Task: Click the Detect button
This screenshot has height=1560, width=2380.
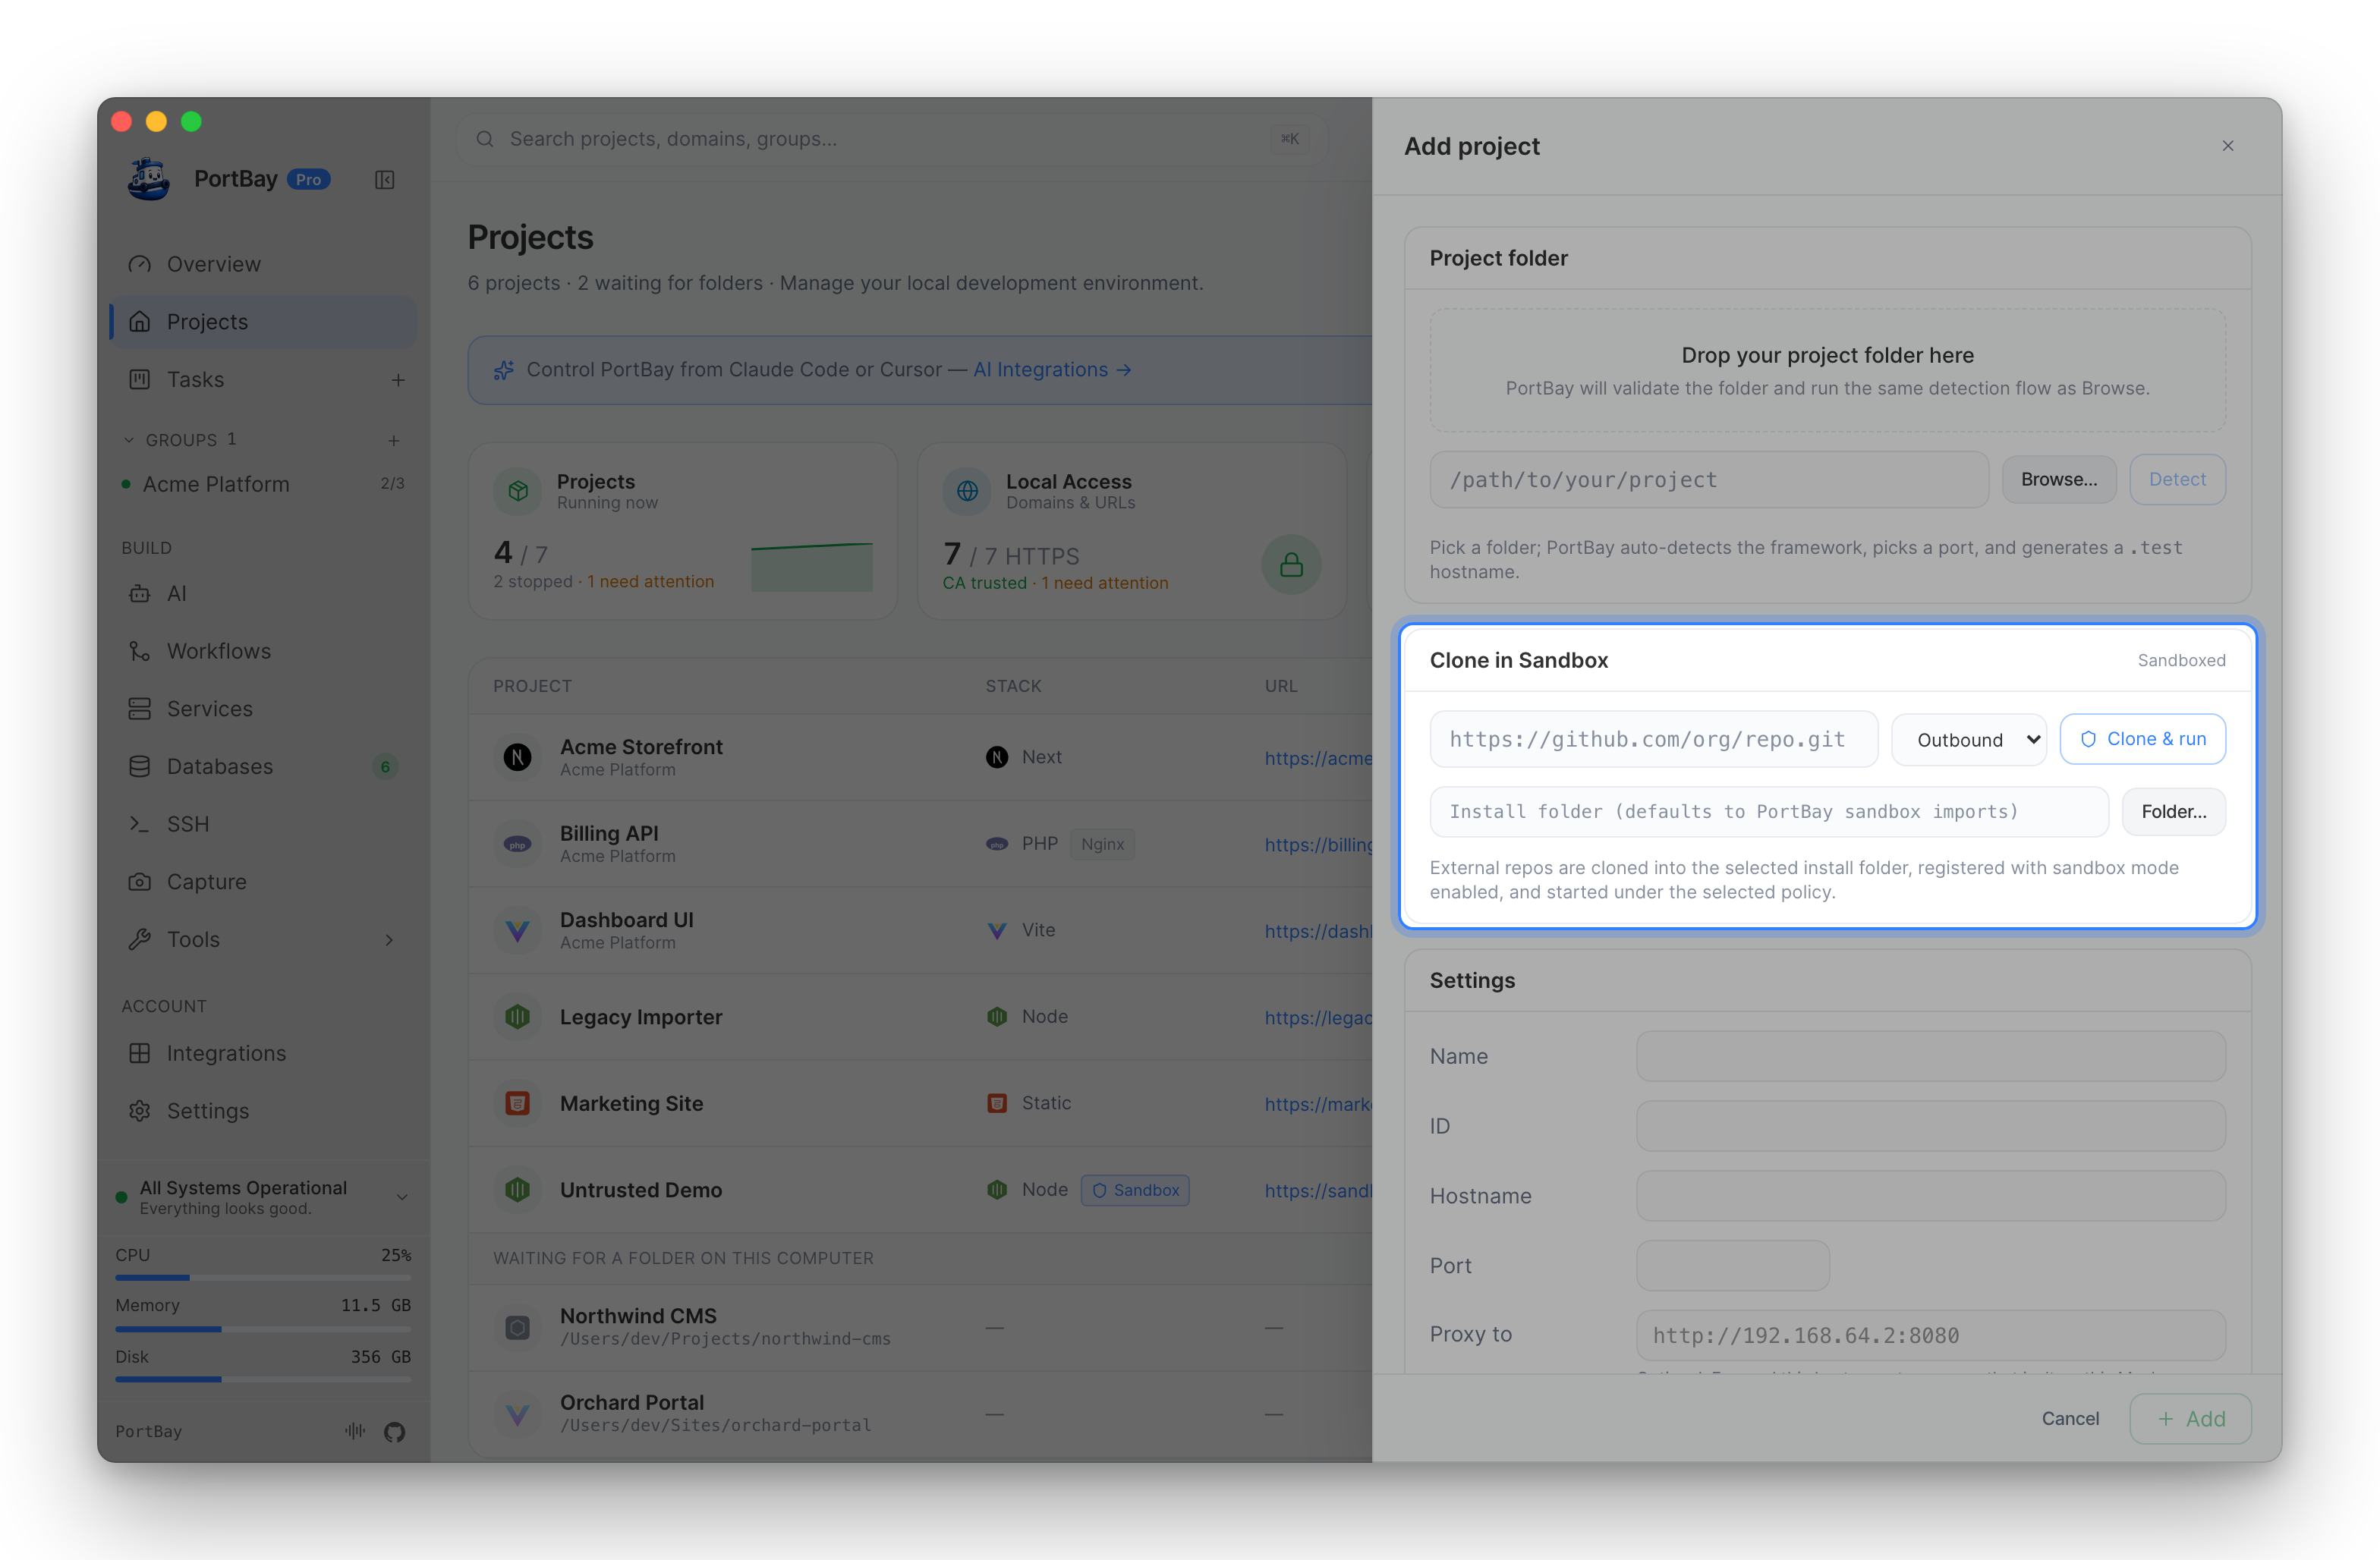Action: point(2177,480)
